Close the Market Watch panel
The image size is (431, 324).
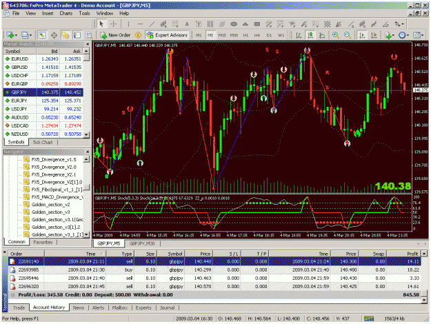[x=88, y=44]
